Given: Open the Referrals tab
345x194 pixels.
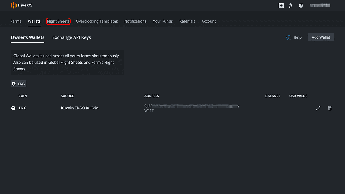Looking at the screenshot, I should [187, 21].
